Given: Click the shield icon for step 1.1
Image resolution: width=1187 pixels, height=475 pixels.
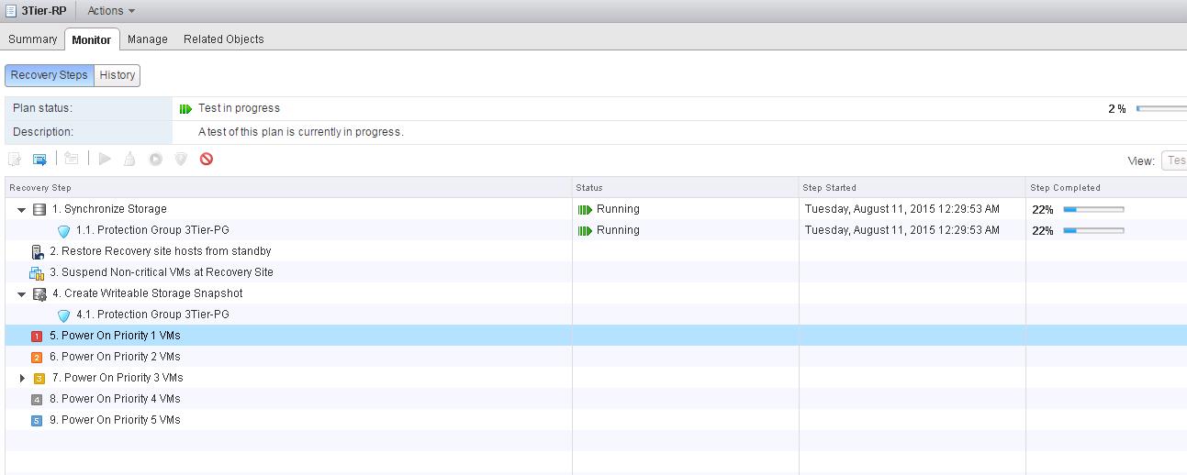Looking at the screenshot, I should pos(63,231).
